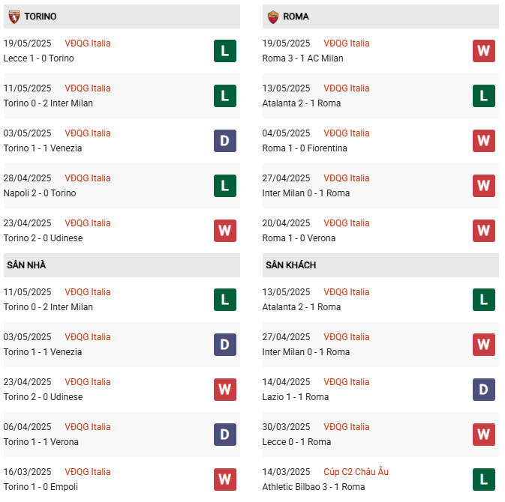Click the W badge for Roma 3-1 AC Milan
505x502 pixels.
coord(484,51)
